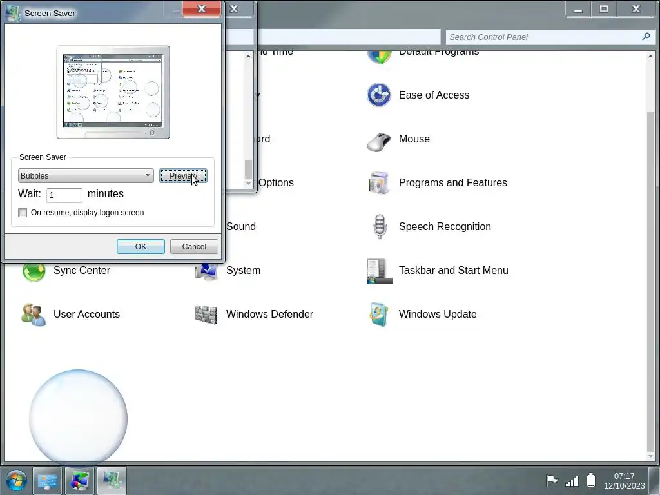Image resolution: width=660 pixels, height=495 pixels.
Task: Open the System computer icon
Action: coord(206,271)
